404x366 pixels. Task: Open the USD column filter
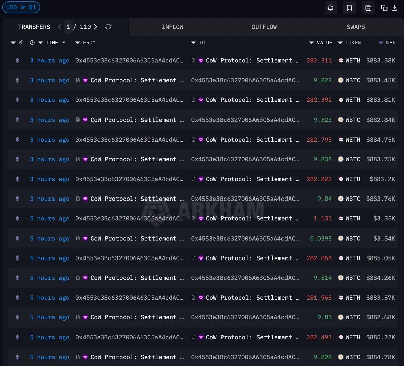click(381, 42)
